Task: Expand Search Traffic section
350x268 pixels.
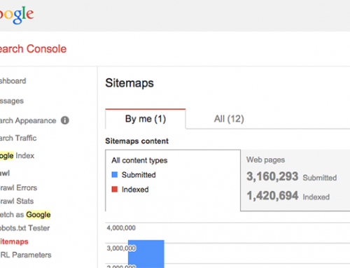Action: (x=18, y=138)
